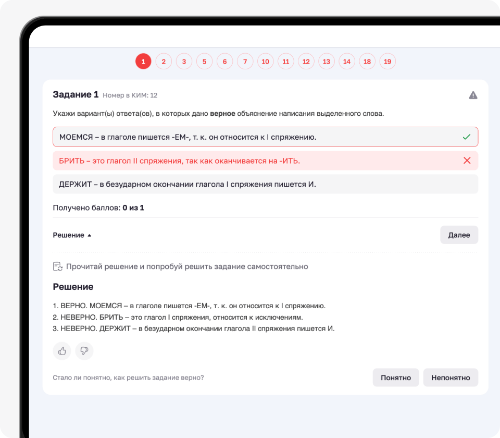This screenshot has width=500, height=438.
Task: Open task number 12 in the navigator
Action: pyautogui.click(x=306, y=61)
